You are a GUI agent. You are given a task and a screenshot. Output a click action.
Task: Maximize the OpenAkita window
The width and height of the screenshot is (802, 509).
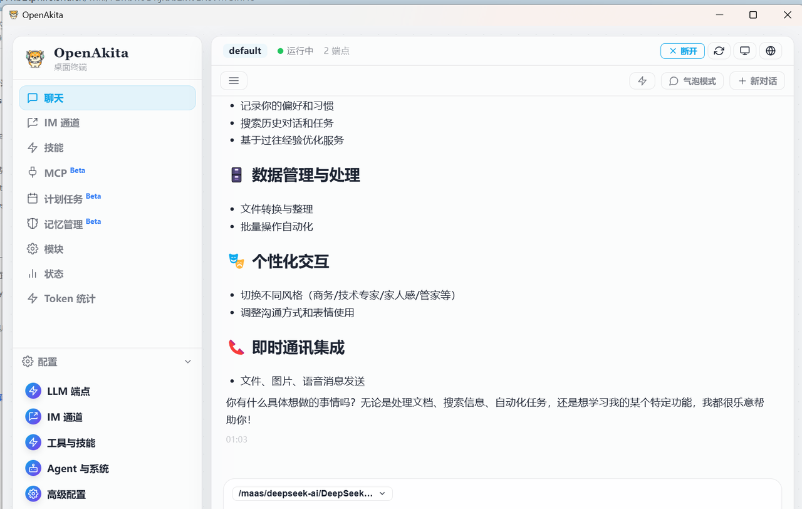[753, 15]
